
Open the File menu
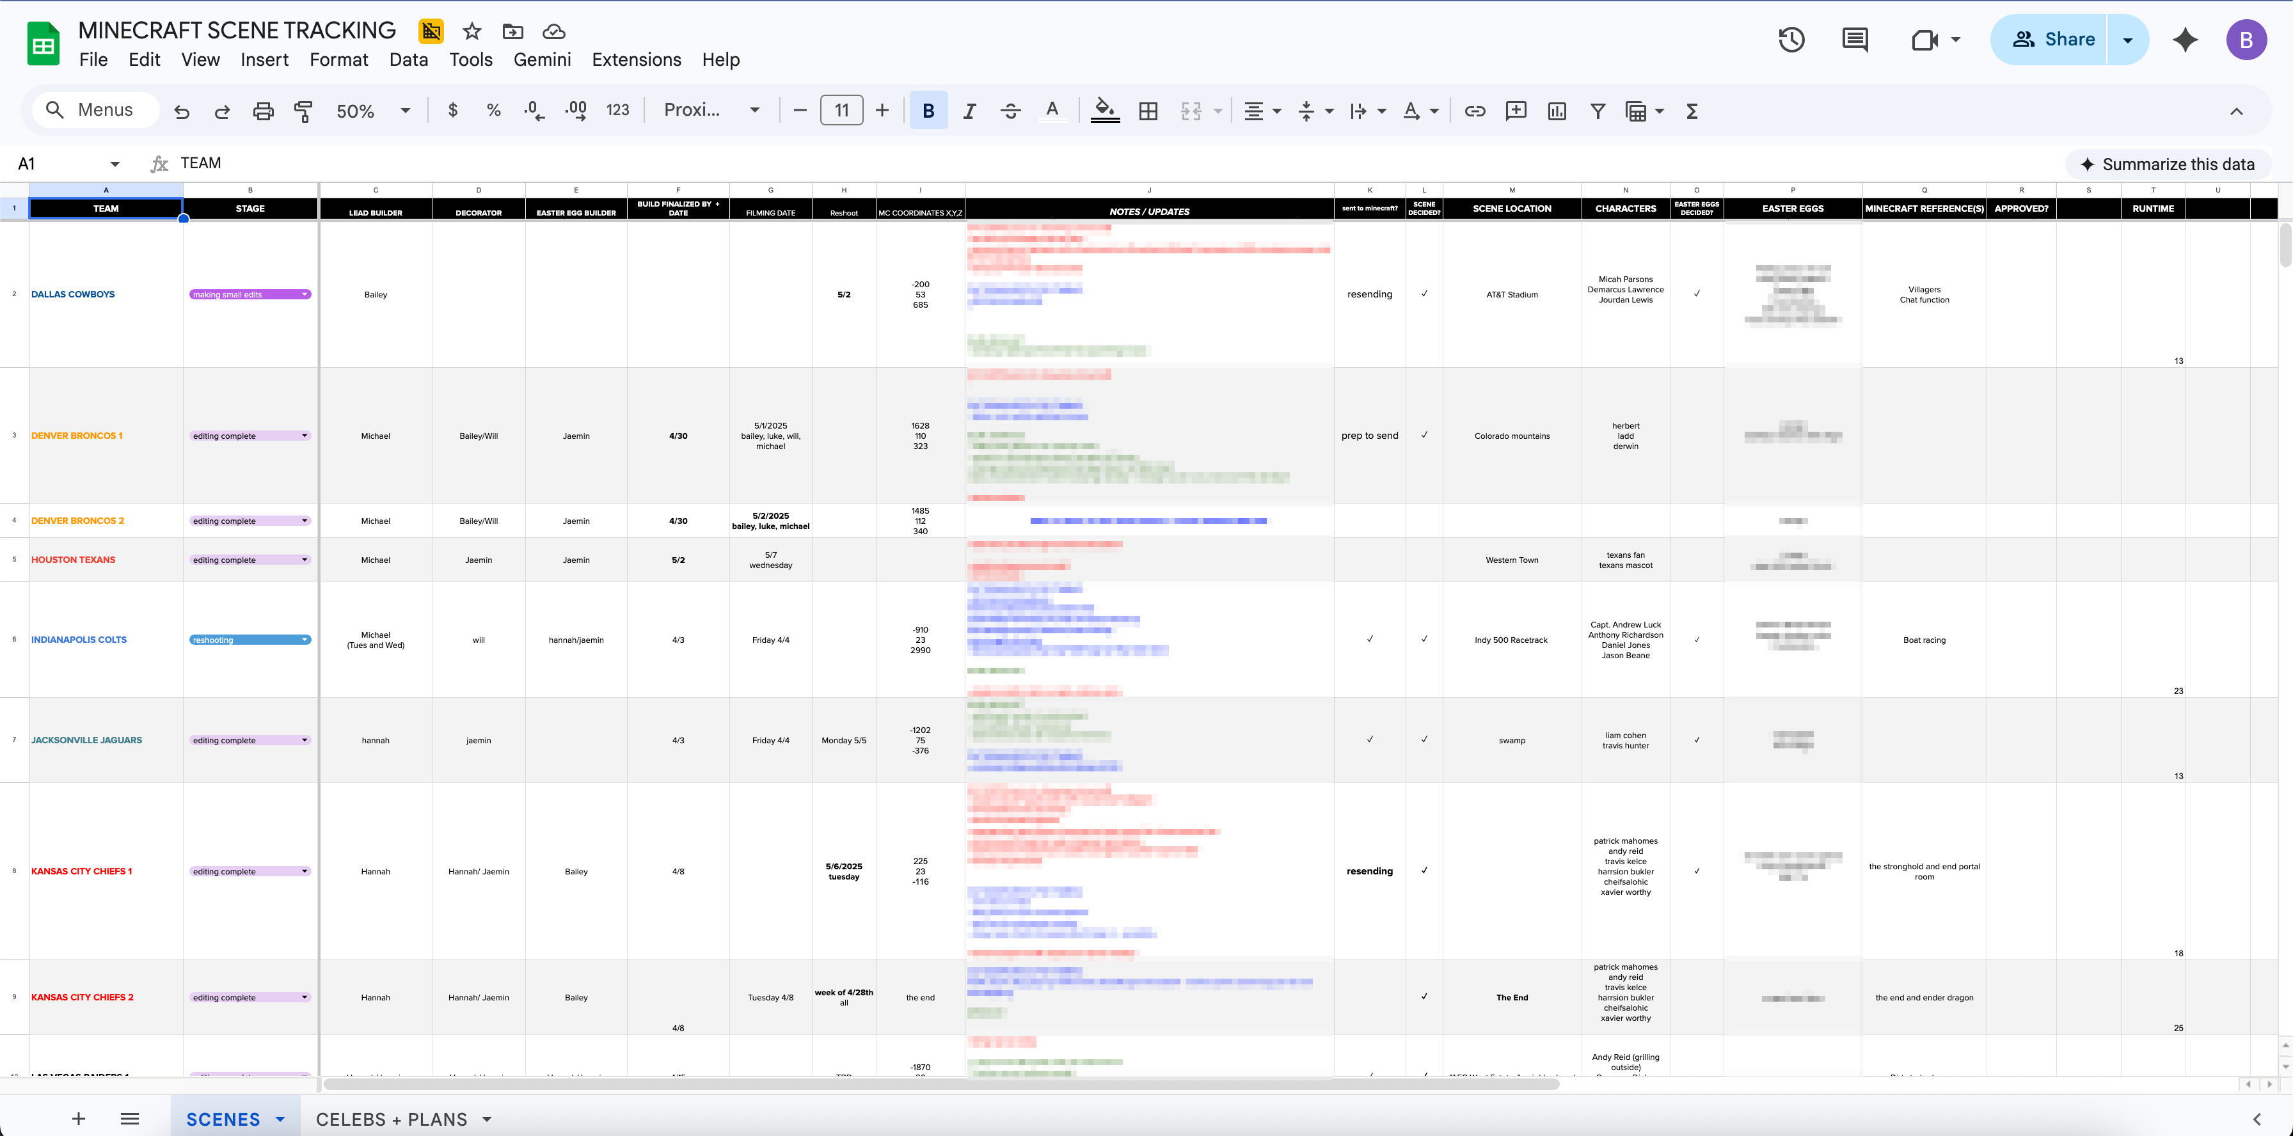[93, 59]
